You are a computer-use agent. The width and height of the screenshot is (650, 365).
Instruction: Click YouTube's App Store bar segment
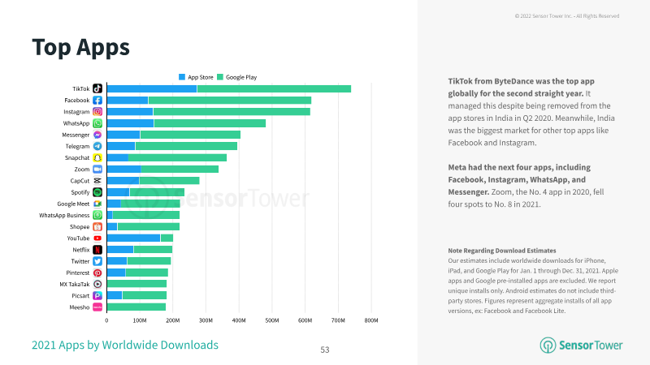pos(133,238)
